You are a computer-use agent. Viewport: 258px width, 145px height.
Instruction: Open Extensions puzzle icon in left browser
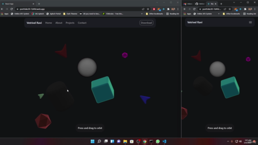[x=169, y=9]
